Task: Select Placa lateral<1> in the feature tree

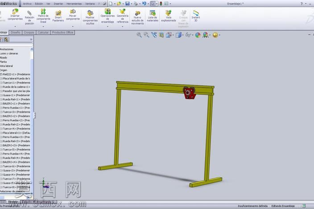Action: (16, 133)
